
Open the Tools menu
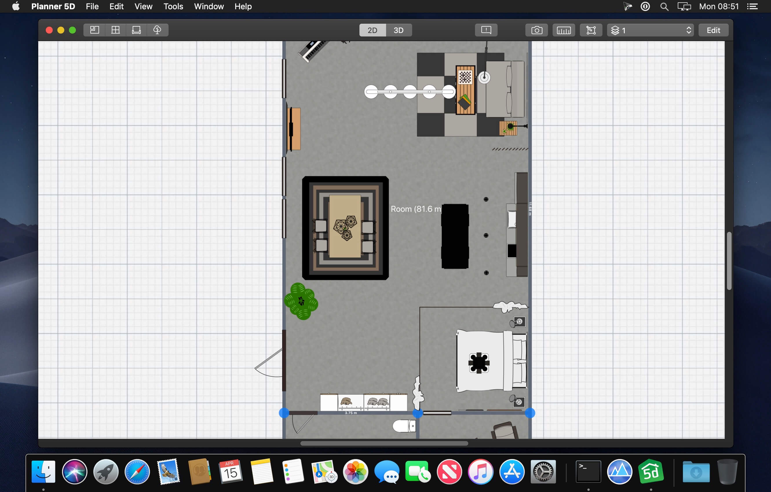coord(173,6)
